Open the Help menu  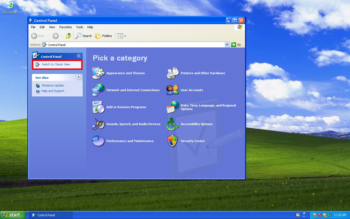point(90,27)
